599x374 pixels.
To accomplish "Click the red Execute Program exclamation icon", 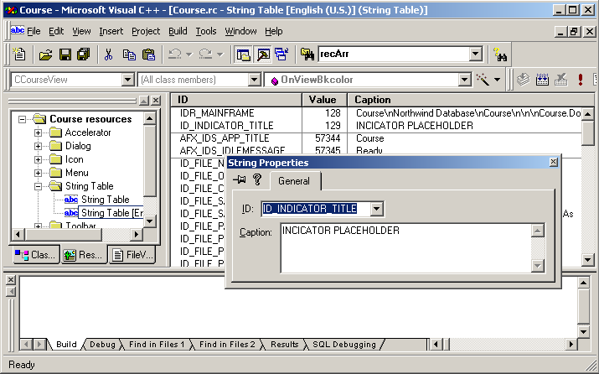I will point(581,80).
